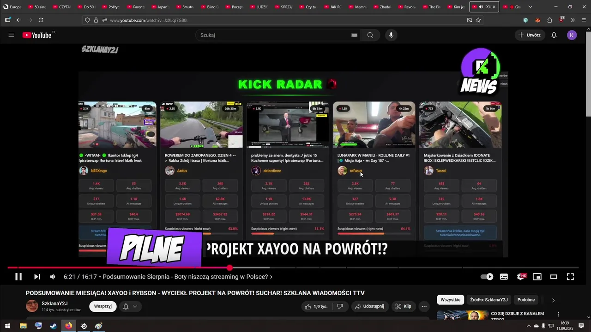Like the video (1,9 tys.)
This screenshot has width=591, height=332.
pyautogui.click(x=316, y=306)
